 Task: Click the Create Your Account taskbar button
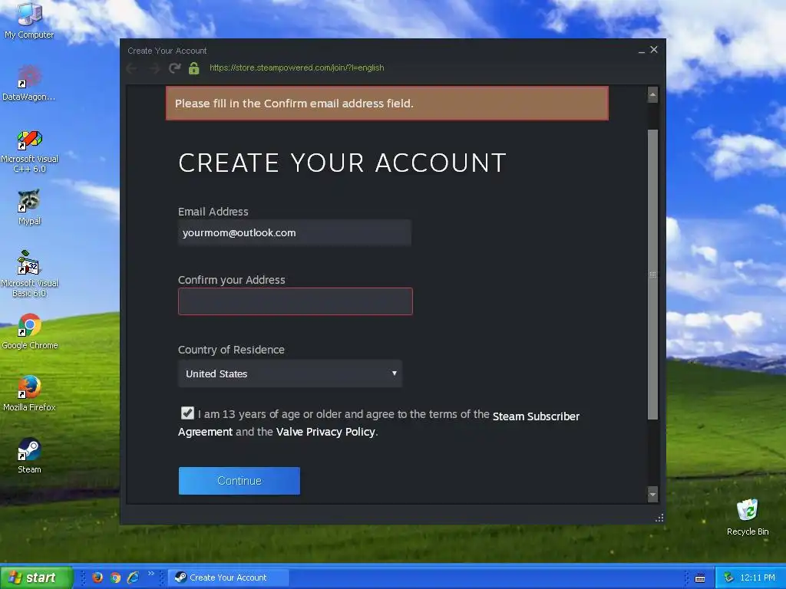(228, 577)
